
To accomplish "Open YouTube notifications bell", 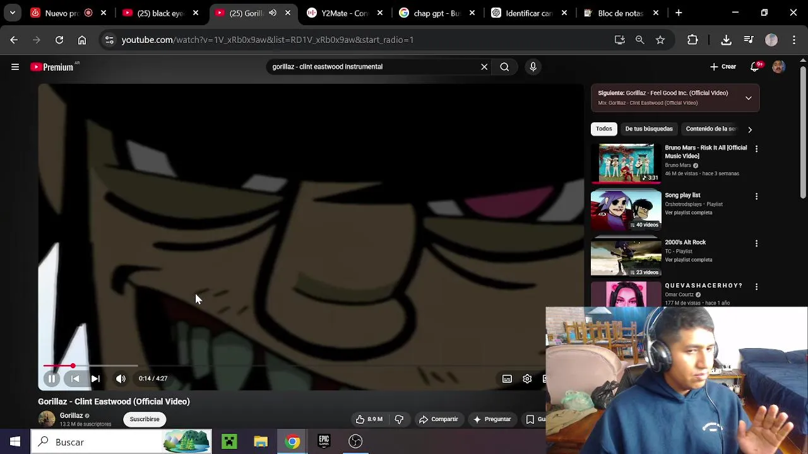I will [x=755, y=67].
